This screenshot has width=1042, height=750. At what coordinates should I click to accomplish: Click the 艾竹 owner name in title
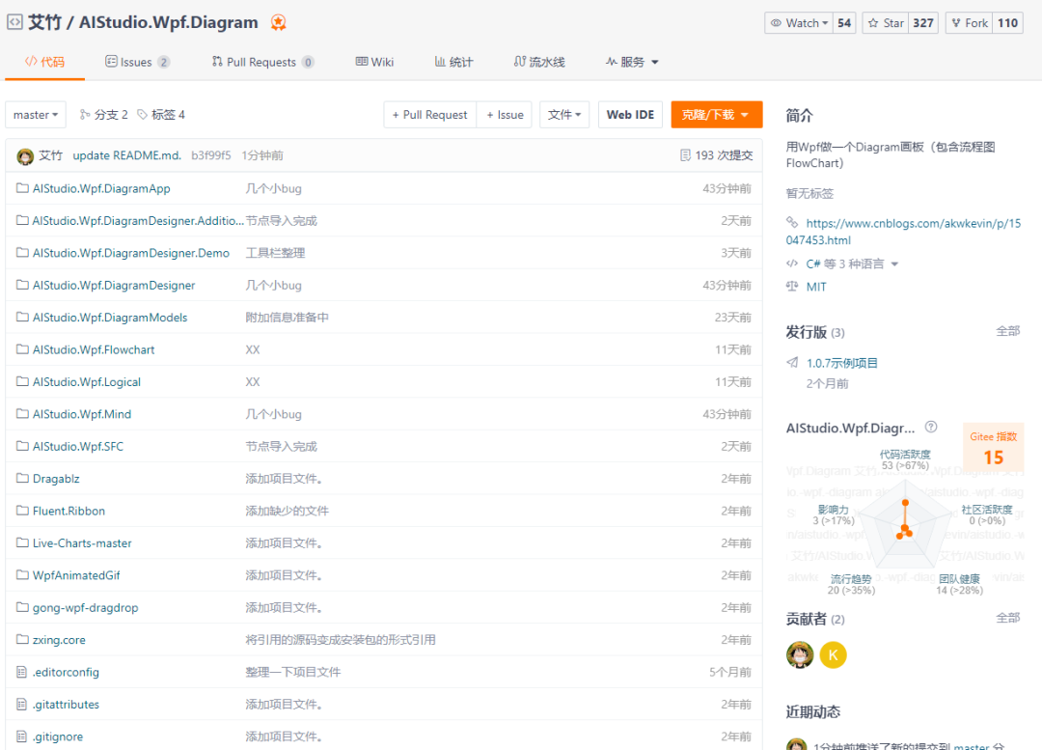44,22
